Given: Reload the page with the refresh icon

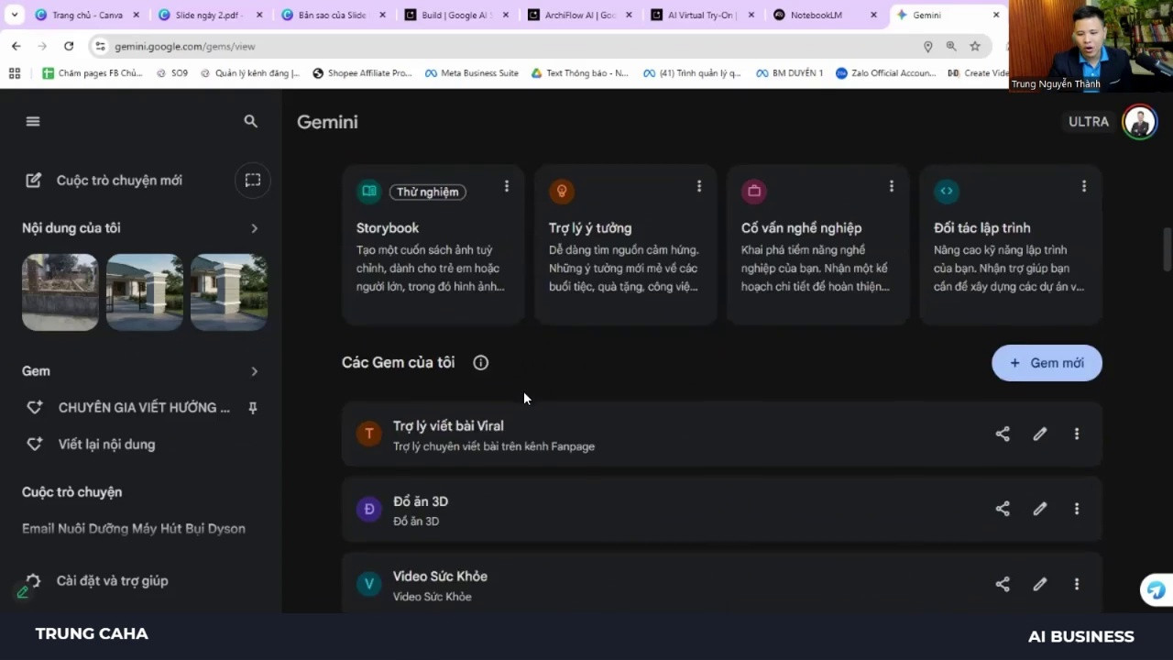Looking at the screenshot, I should click(x=69, y=46).
